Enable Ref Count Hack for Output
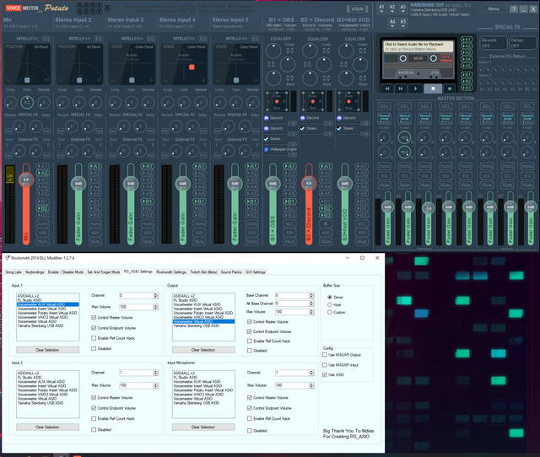Viewport: 540px width, 457px height. coord(250,341)
